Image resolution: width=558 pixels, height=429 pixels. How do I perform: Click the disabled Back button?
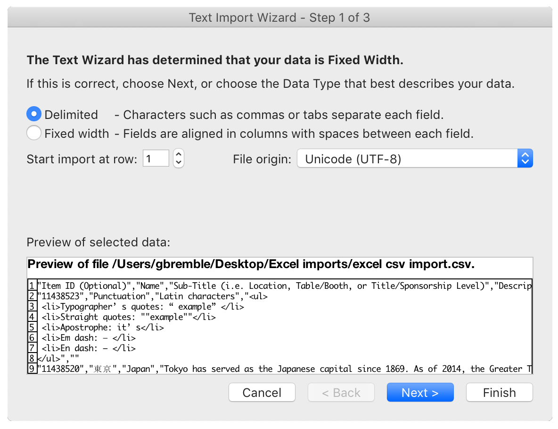(341, 392)
